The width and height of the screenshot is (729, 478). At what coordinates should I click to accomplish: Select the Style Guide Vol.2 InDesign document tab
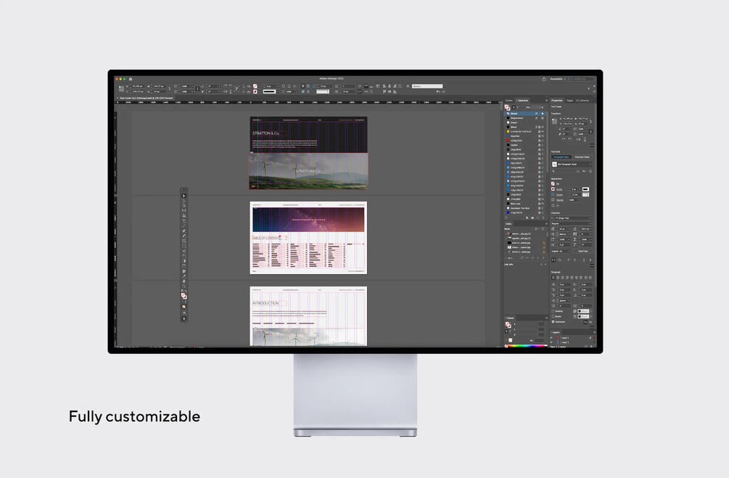click(145, 98)
